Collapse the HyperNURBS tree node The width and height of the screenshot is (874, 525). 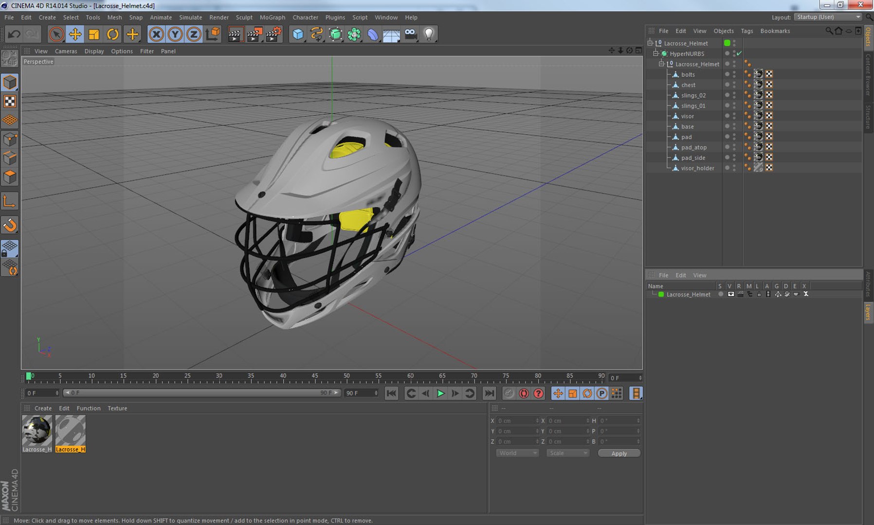(655, 53)
